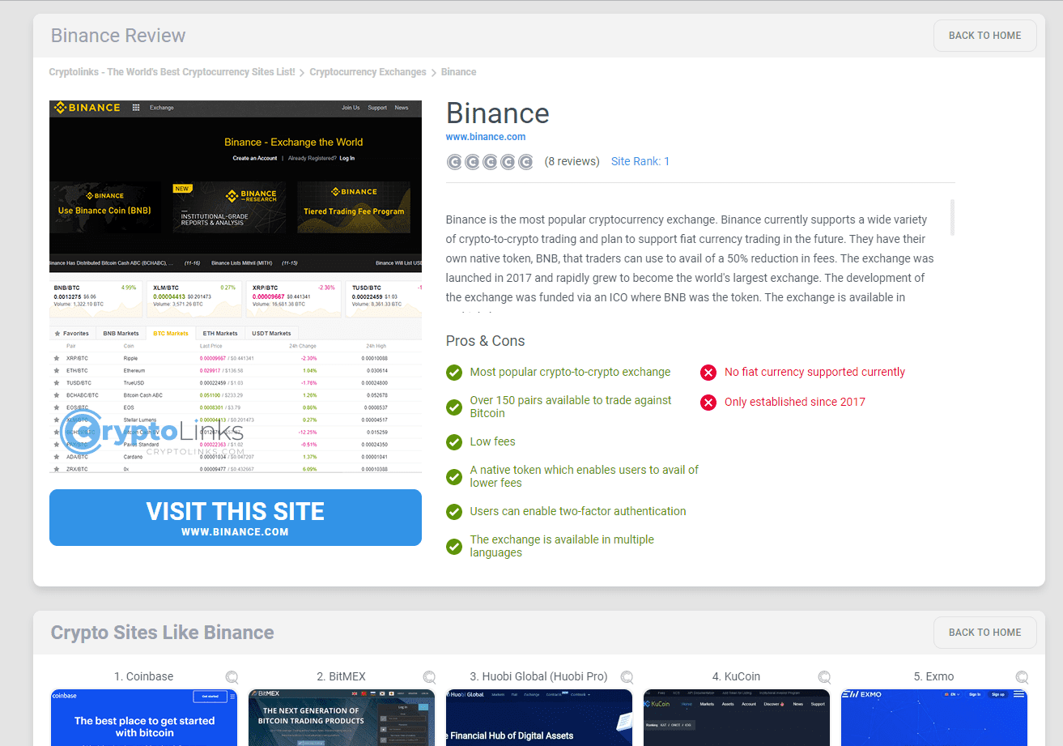
Task: Click 'Users can enable two-factor authentication' text
Action: [577, 511]
